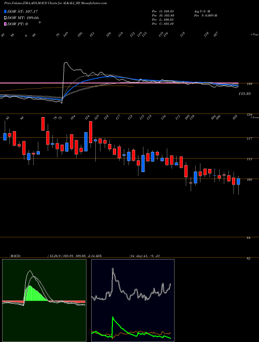Image resolution: width=259 pixels, height=342 pixels.
Task: Click the 117 price axis label
Action: [250, 138]
